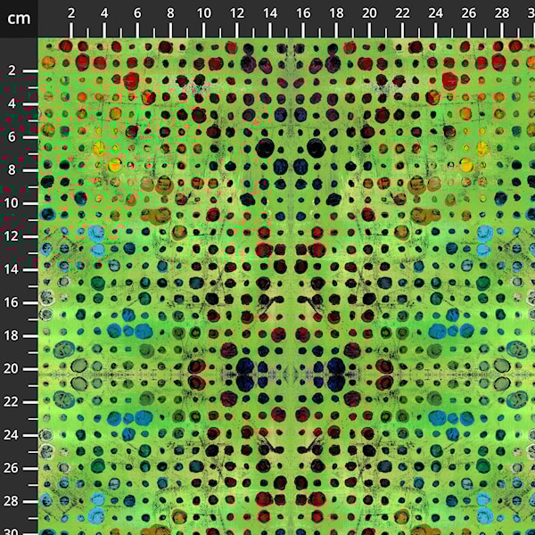Click the left navy blue dot at the center seam

[x=245, y=366]
